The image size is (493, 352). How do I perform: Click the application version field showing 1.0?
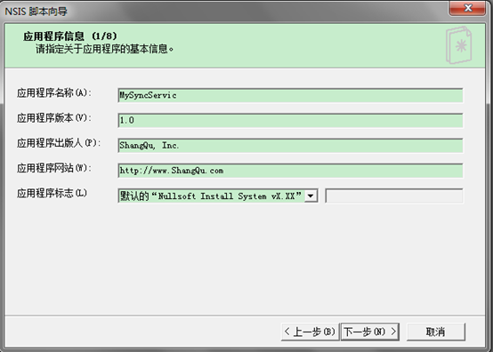pos(290,120)
